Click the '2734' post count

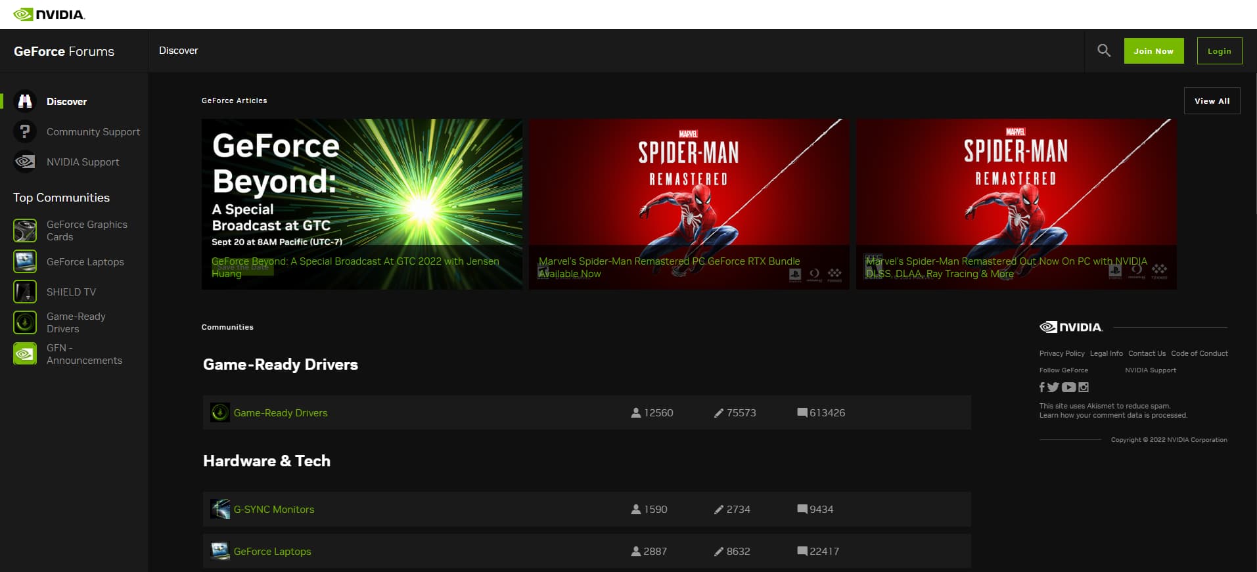(x=739, y=510)
